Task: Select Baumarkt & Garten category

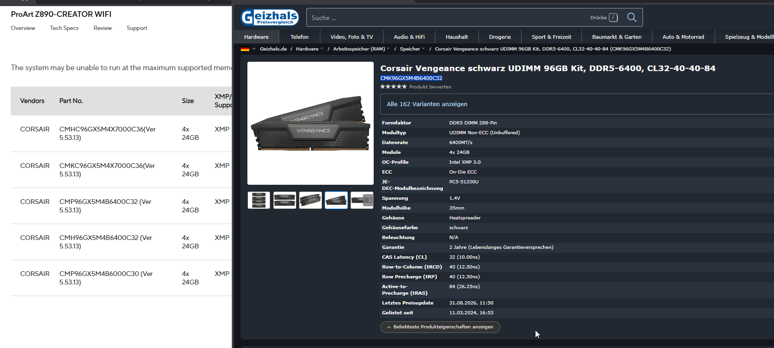Action: tap(617, 37)
